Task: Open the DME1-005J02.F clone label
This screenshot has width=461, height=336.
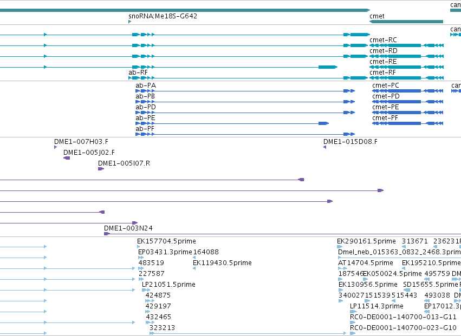Action: click(x=89, y=153)
